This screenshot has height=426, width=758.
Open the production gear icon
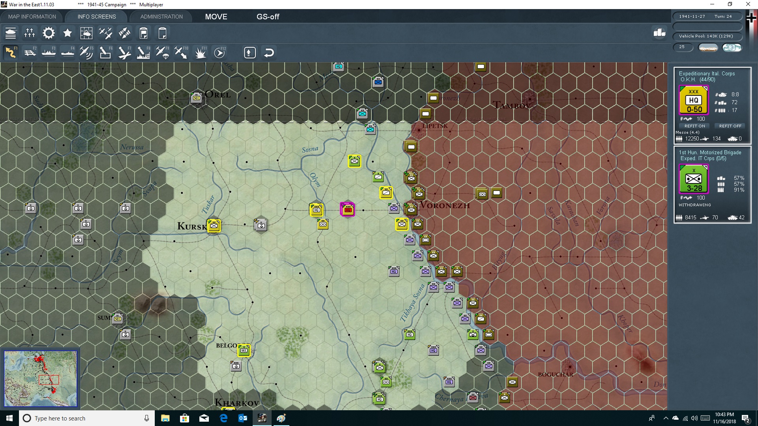(x=49, y=33)
